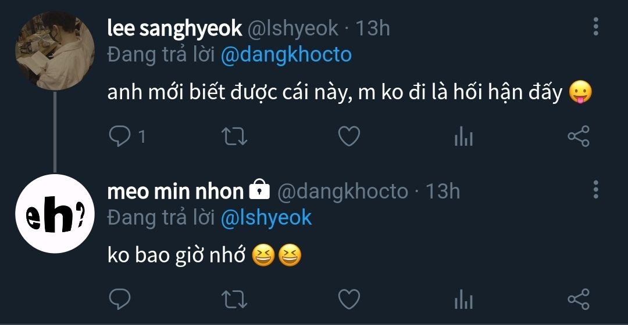Reply to lee sanghyeok's tweet
The height and width of the screenshot is (325, 628).
click(x=120, y=136)
